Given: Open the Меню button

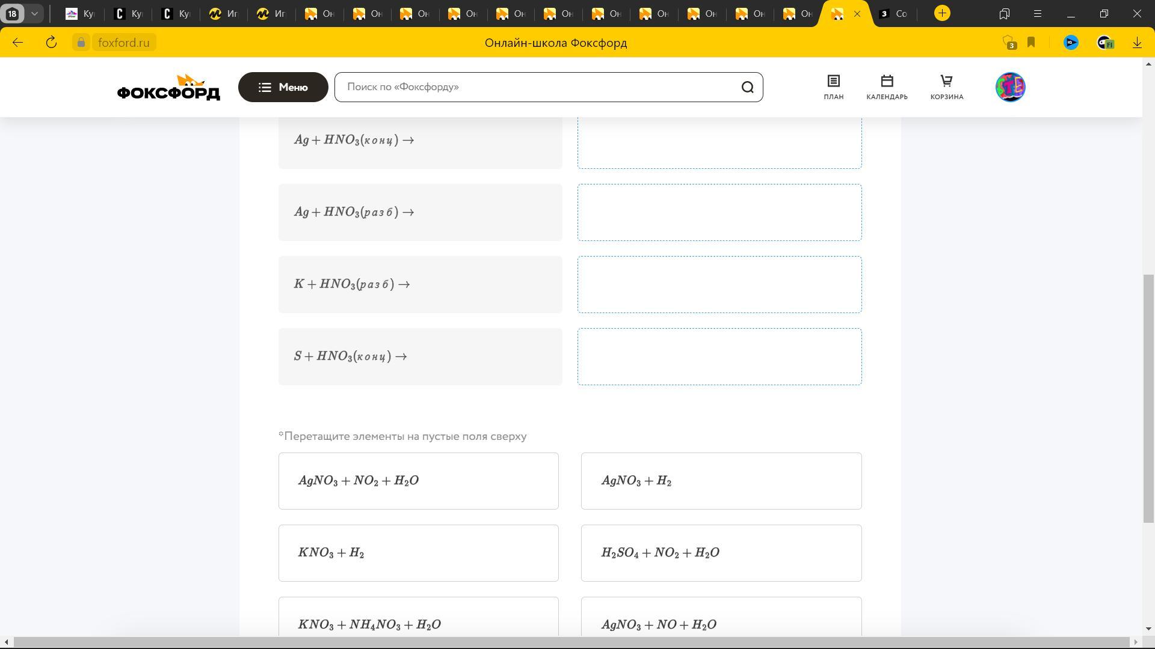Looking at the screenshot, I should pos(283,87).
